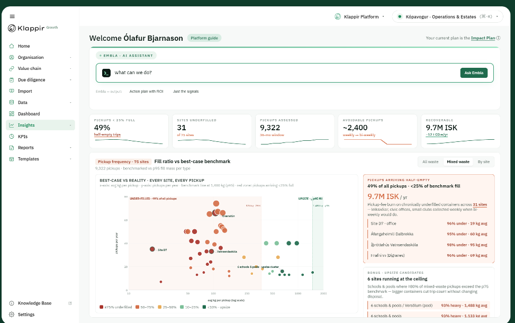515x323 pixels.
Task: Open the Recoverable 9.7M ISK card
Action: (x=460, y=131)
